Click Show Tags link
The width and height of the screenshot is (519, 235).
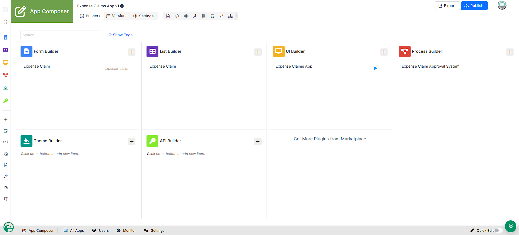(x=120, y=35)
